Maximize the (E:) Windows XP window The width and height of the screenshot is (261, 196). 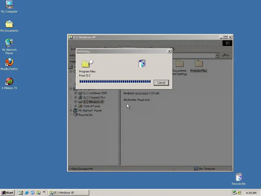click(x=225, y=37)
